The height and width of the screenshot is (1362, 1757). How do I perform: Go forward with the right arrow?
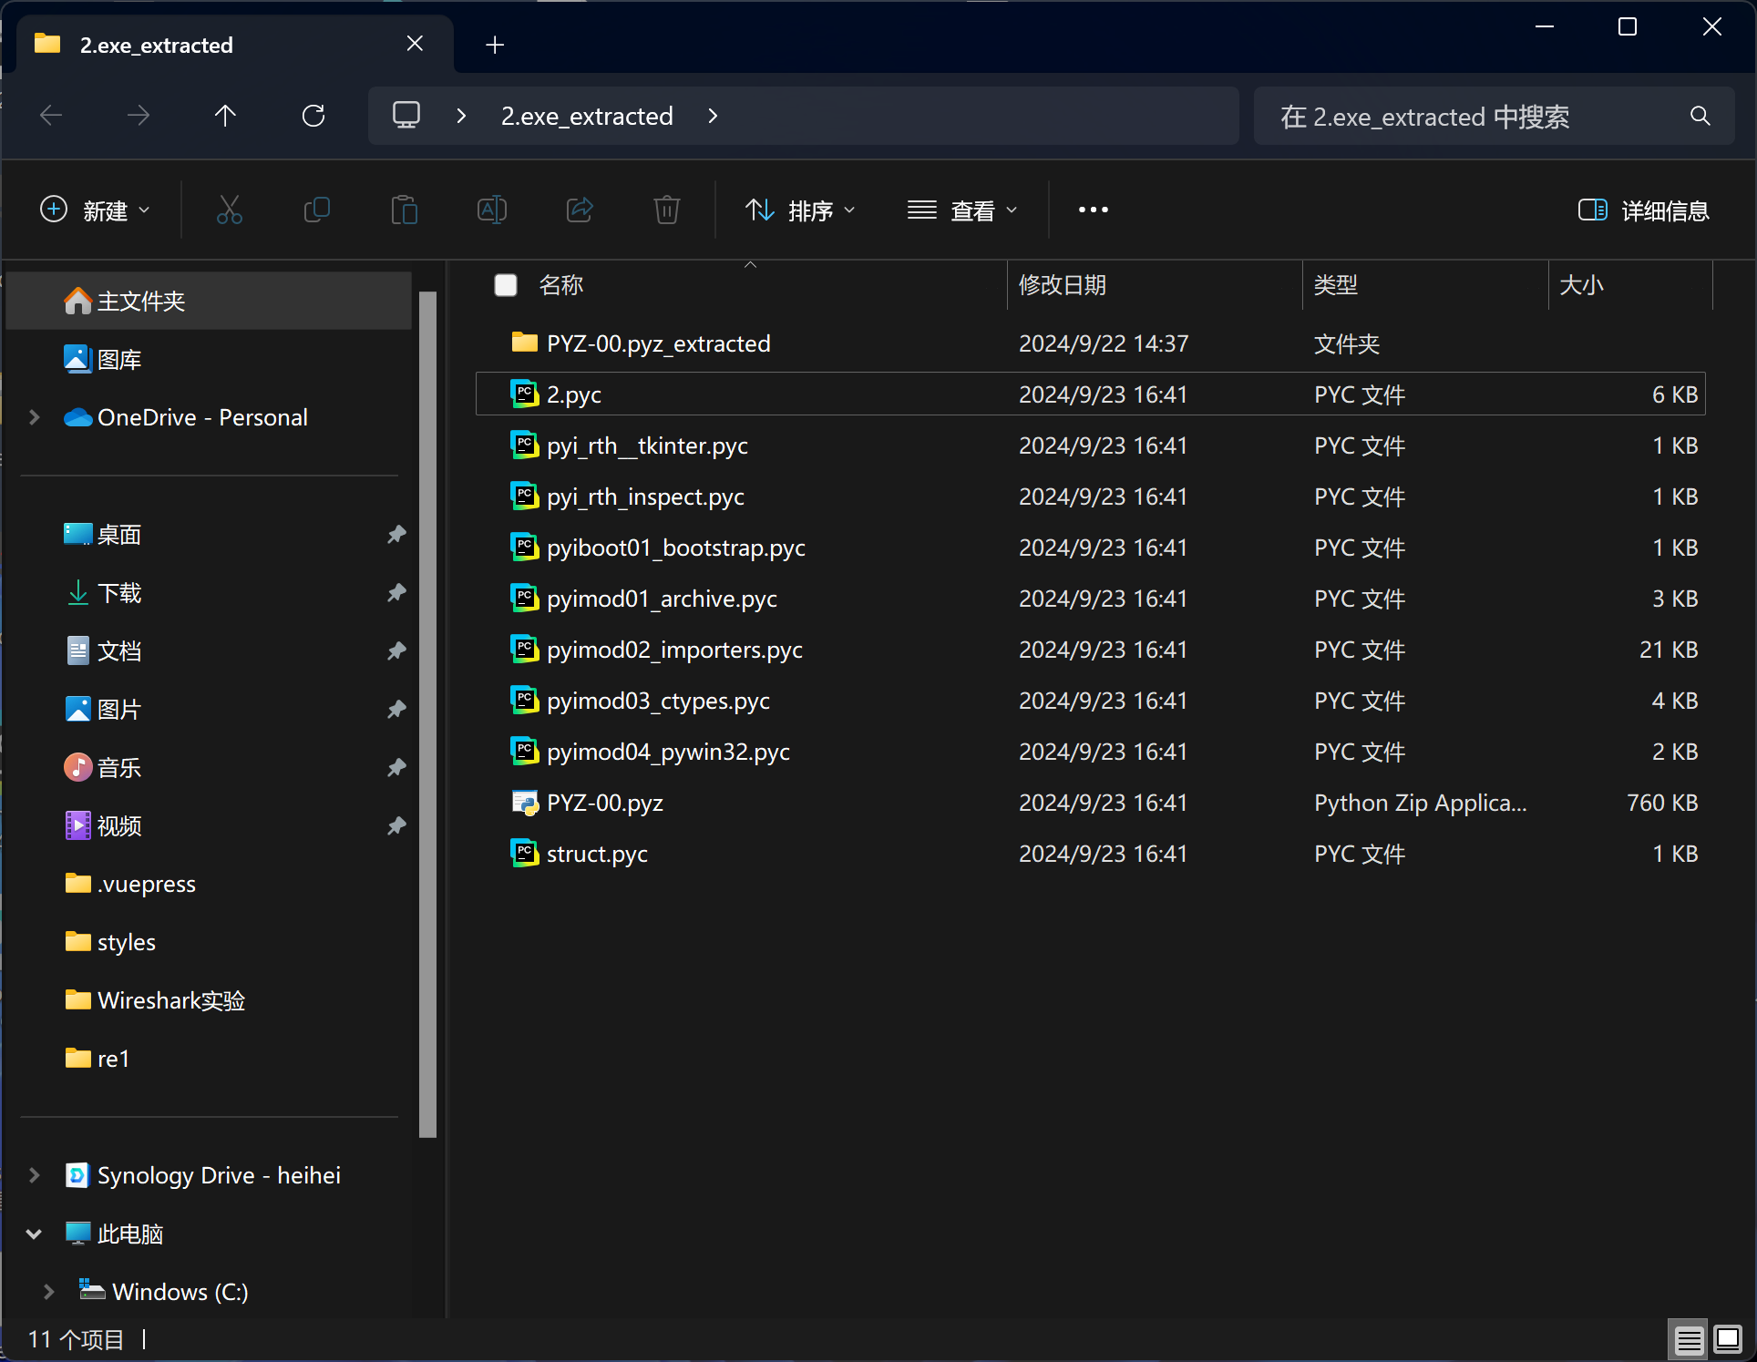pos(139,116)
